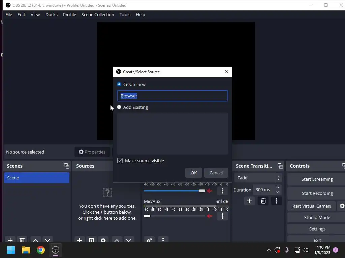Open the notification badge in the taskbar
The width and height of the screenshot is (345, 258).
tap(336, 250)
